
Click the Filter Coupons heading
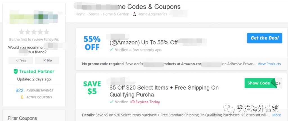coord(22,118)
